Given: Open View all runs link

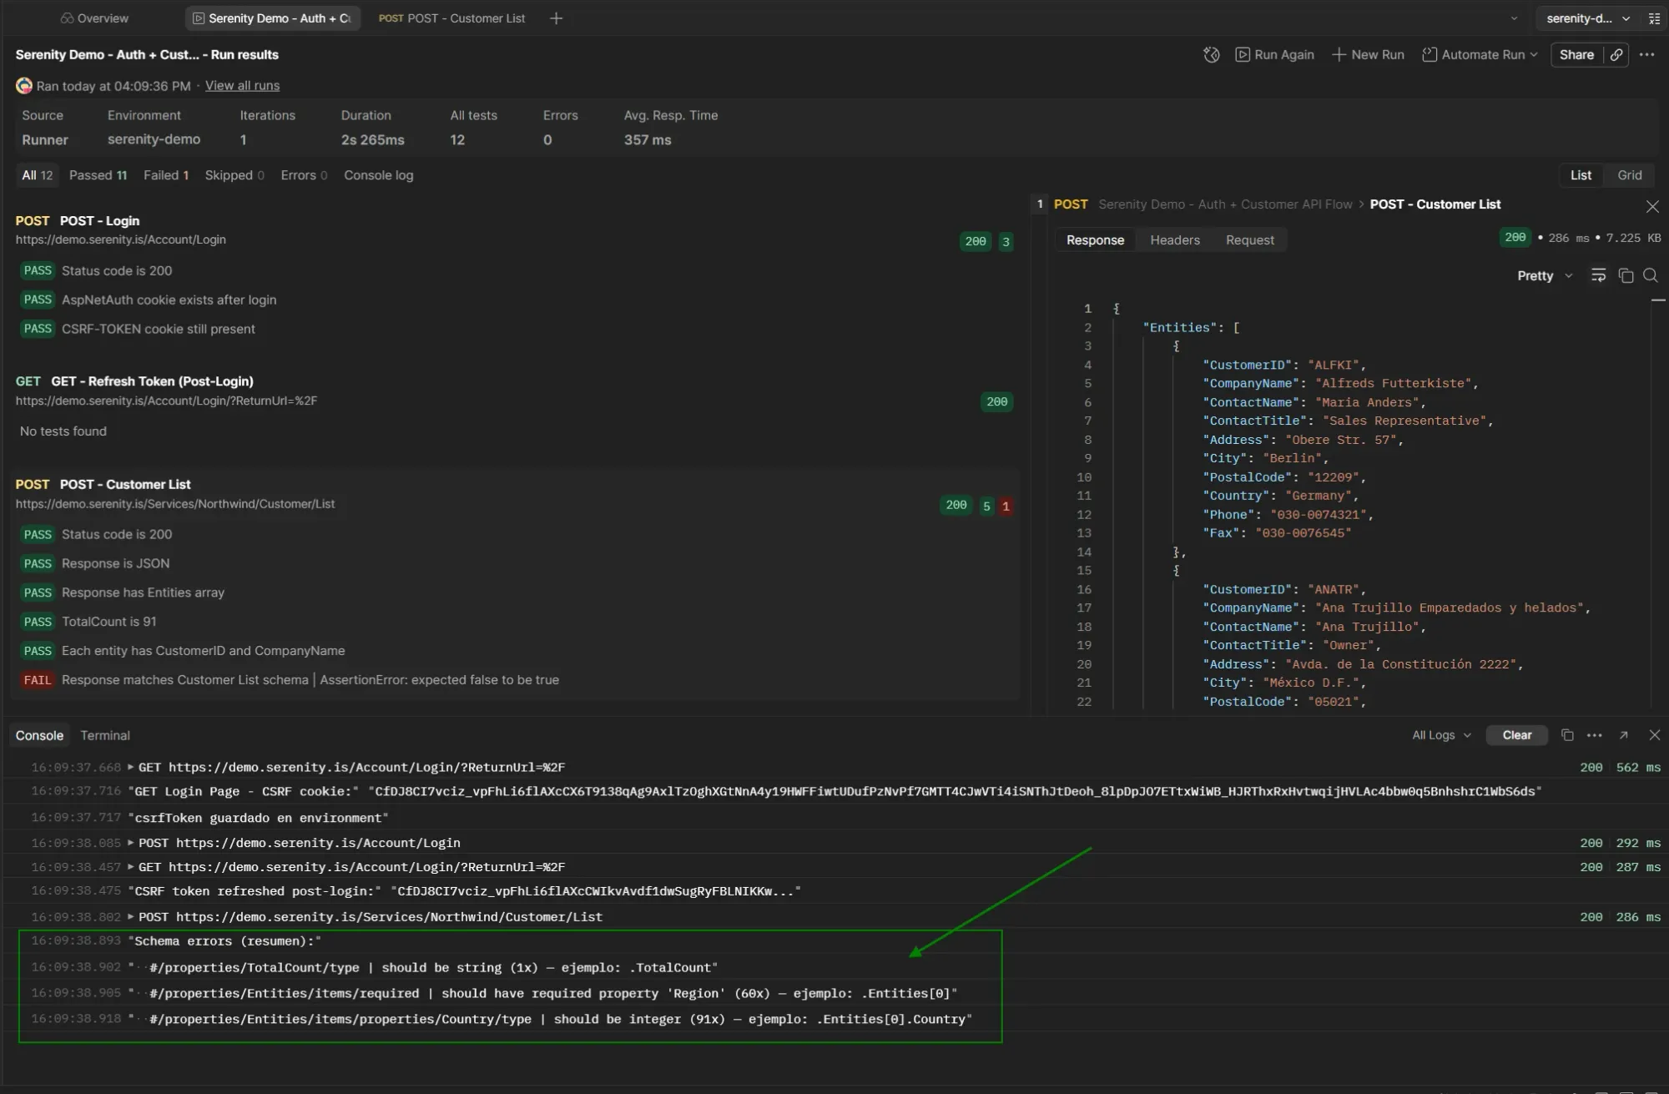Looking at the screenshot, I should (x=242, y=85).
